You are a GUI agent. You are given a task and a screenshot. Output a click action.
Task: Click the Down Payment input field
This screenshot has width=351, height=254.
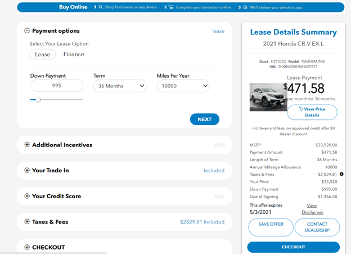[56, 86]
